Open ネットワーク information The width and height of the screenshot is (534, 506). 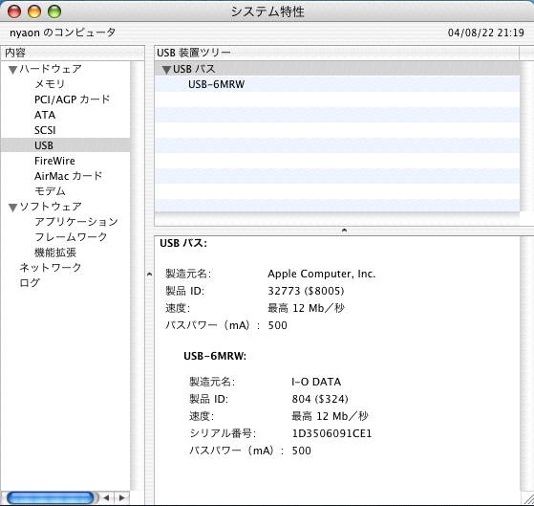tap(51, 267)
